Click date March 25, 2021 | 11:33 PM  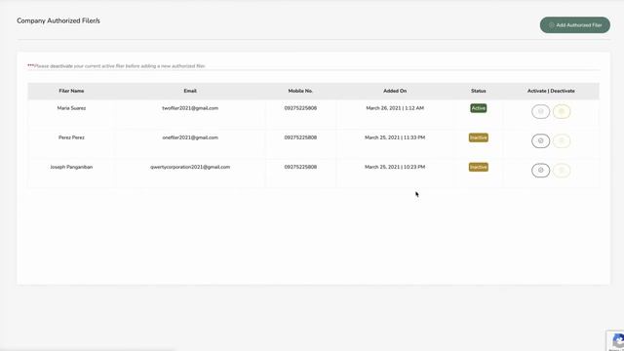tap(395, 137)
